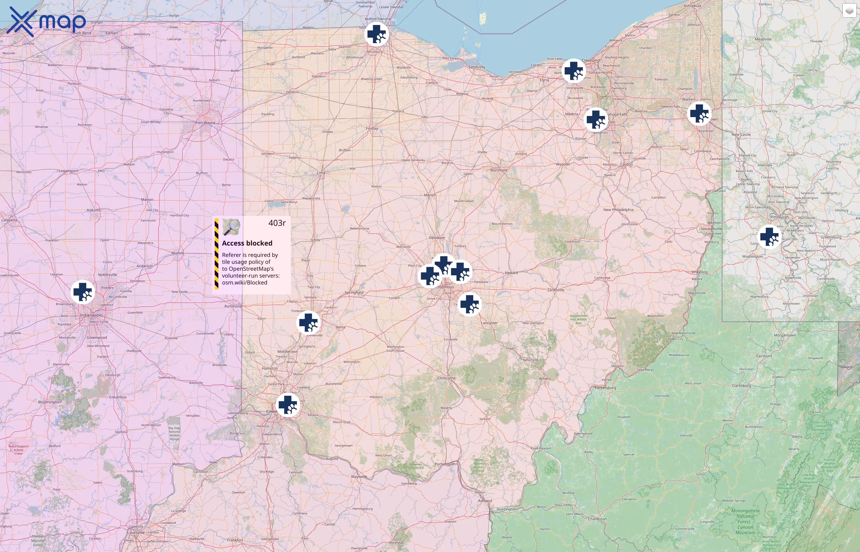Image resolution: width=860 pixels, height=552 pixels.
Task: Click the Springfield city label
Action: point(354,293)
